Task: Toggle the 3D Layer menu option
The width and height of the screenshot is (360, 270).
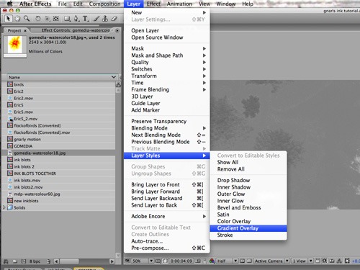Action: pyautogui.click(x=142, y=96)
